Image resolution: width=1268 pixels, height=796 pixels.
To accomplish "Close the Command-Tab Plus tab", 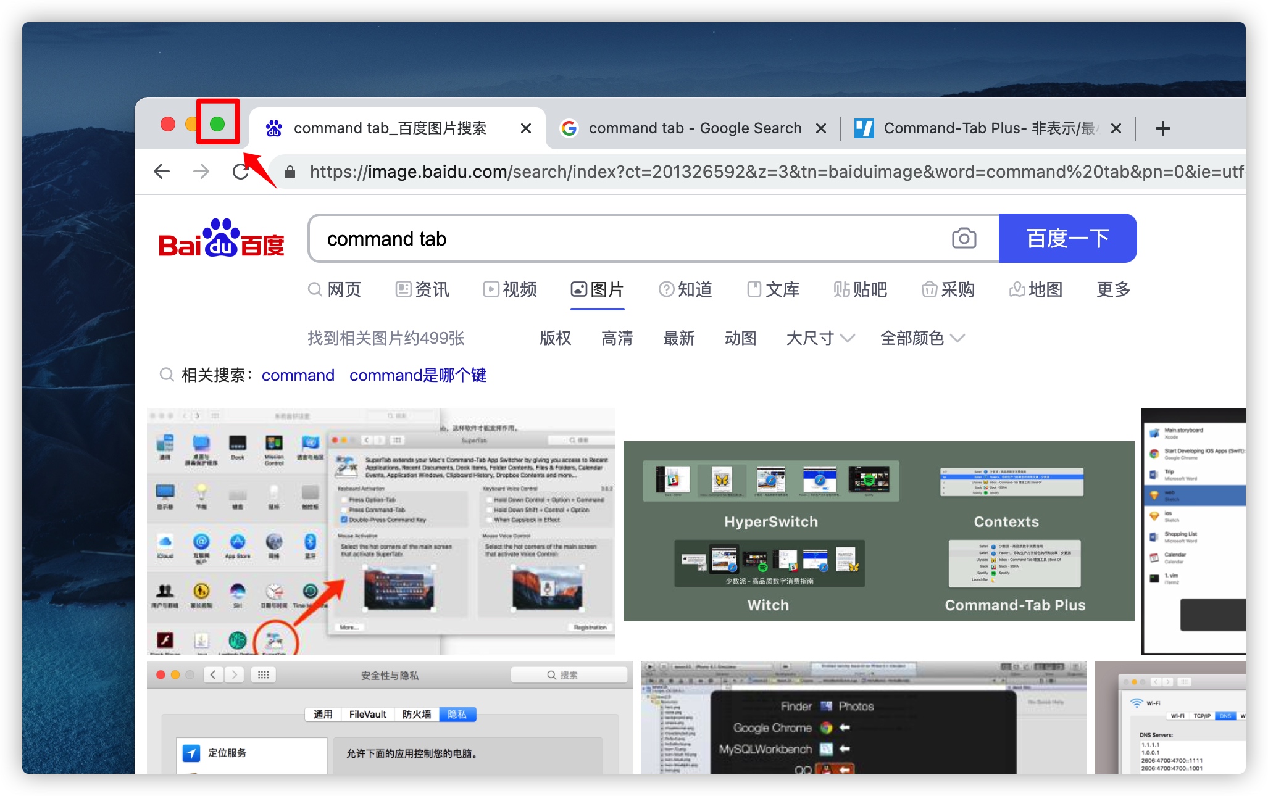I will pyautogui.click(x=1116, y=128).
